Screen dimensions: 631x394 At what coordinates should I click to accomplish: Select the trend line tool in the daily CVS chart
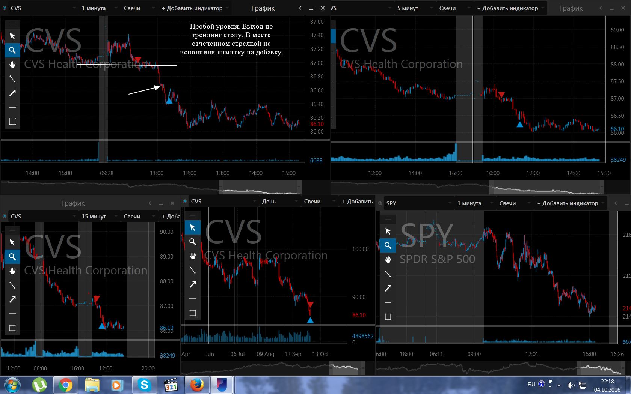[x=193, y=270]
